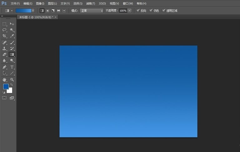Activate the Pen tool
The width and height of the screenshot is (240, 152).
4,67
